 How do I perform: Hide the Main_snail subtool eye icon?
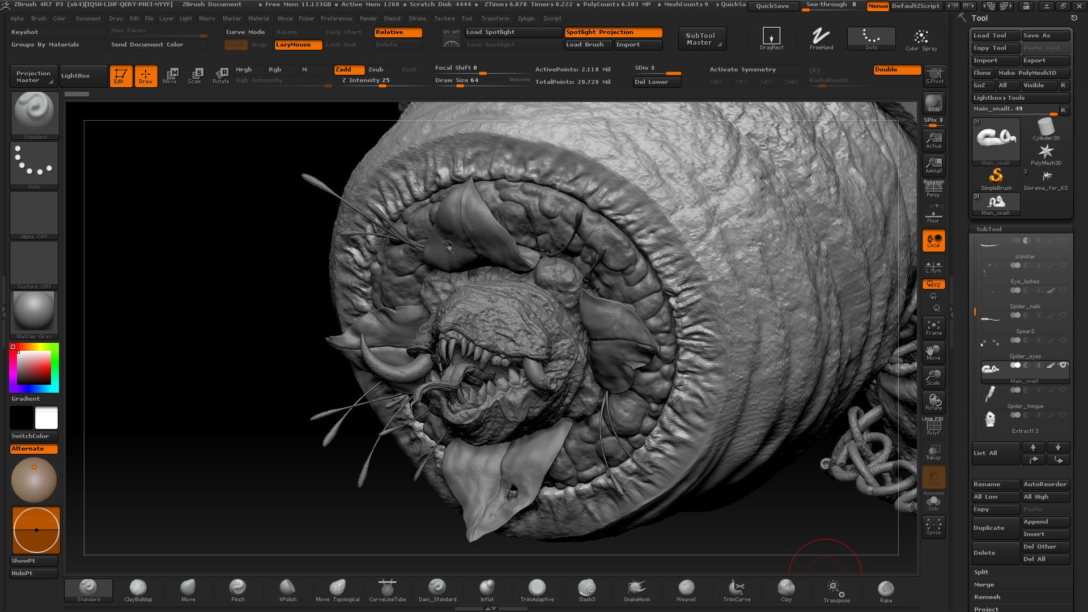tap(1063, 365)
